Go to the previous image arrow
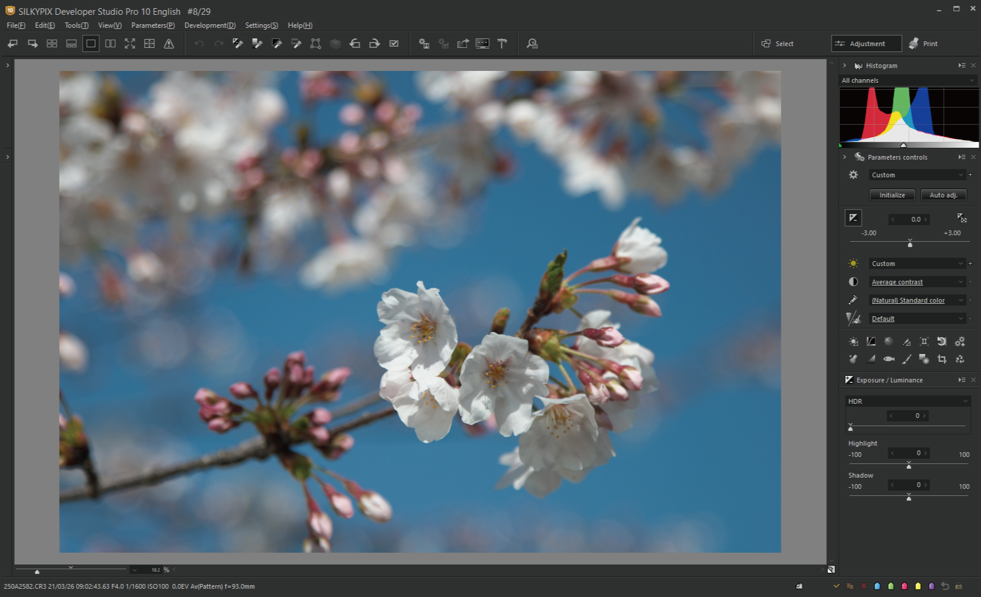 point(13,44)
